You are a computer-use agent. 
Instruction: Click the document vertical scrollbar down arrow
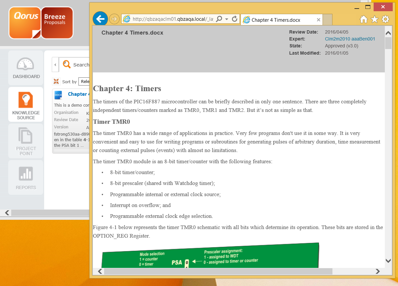(x=388, y=261)
